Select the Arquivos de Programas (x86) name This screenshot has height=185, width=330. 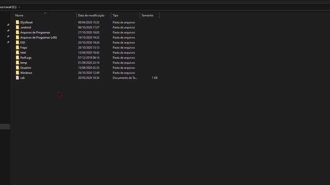click(x=39, y=38)
